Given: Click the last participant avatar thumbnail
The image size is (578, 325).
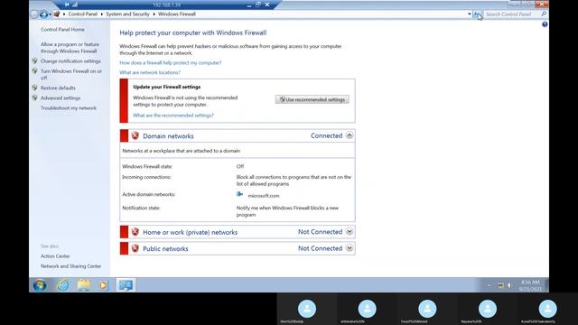Looking at the screenshot, I should pyautogui.click(x=547, y=309).
